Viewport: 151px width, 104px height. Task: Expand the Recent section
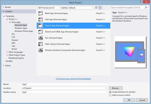click(x=3, y=7)
